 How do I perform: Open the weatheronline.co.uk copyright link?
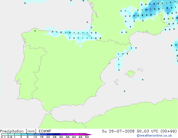click(154, 135)
